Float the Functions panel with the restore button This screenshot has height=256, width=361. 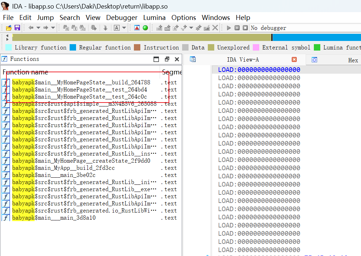point(167,59)
